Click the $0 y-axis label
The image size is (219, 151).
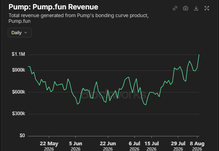click(x=22, y=136)
